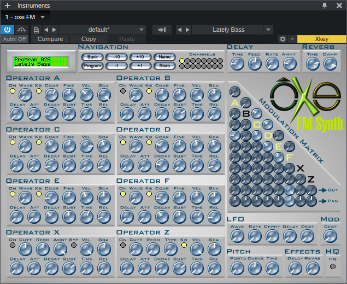
Task: Open the settings gear icon
Action: [283, 39]
